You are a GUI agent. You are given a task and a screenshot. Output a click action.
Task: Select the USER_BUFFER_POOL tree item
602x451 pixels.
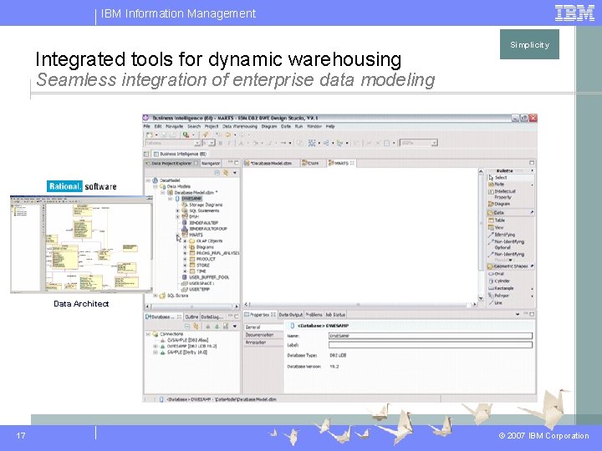[x=206, y=277]
